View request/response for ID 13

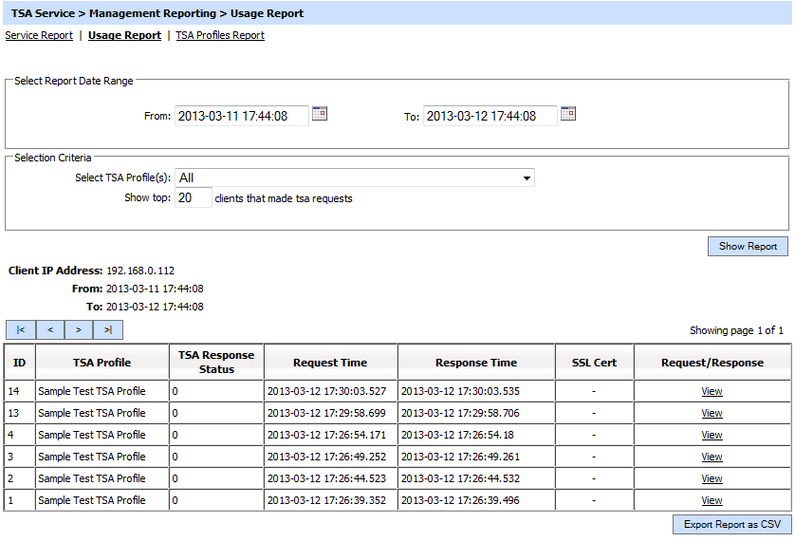(712, 413)
